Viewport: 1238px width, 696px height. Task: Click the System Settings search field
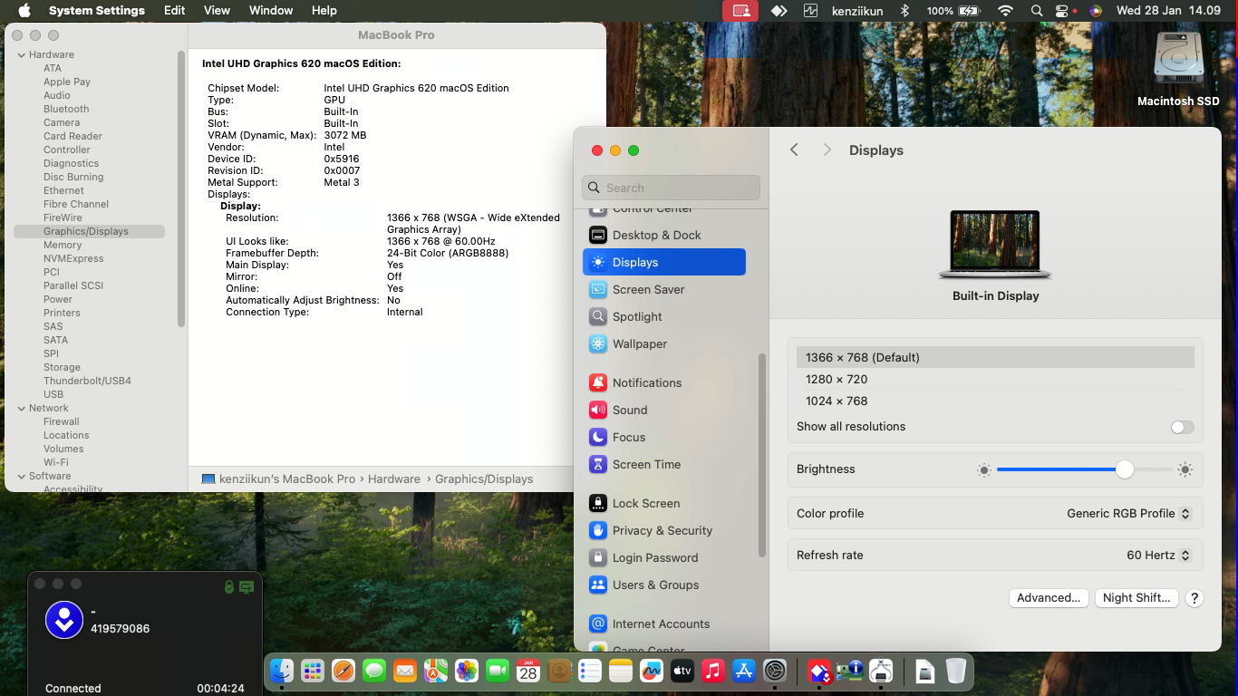(x=671, y=188)
